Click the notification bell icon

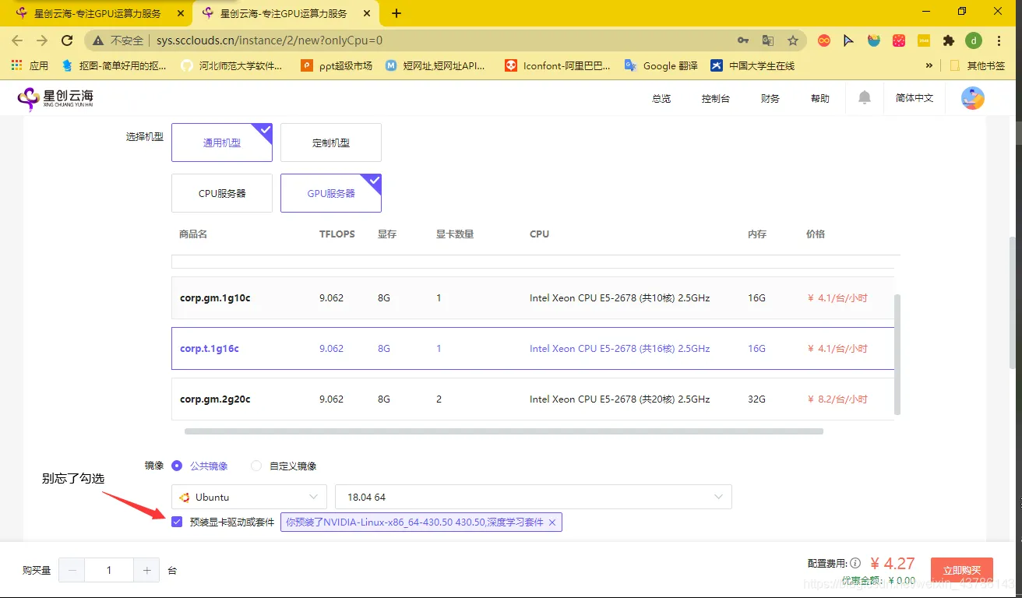[x=865, y=97]
